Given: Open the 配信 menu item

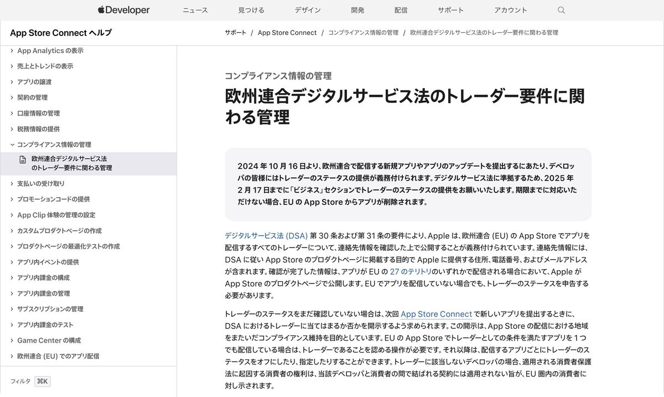Looking at the screenshot, I should (401, 10).
